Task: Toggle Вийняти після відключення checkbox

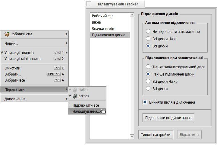Action: 145,102
